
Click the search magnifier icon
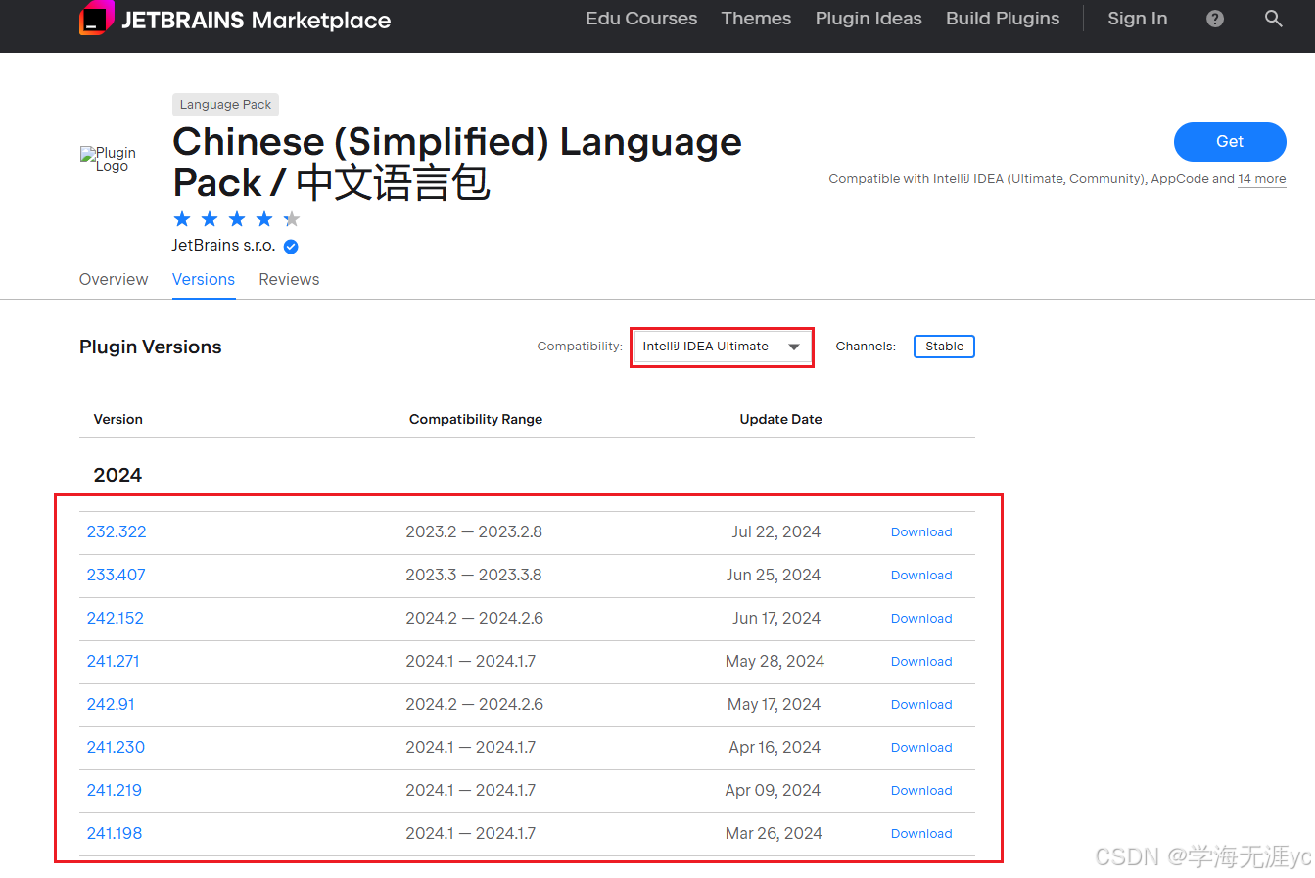click(1274, 19)
